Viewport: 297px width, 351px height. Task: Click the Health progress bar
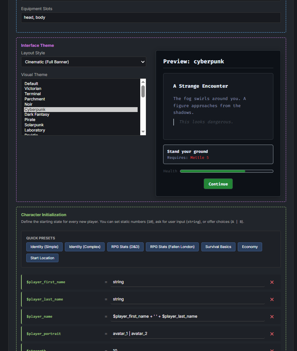(226, 171)
